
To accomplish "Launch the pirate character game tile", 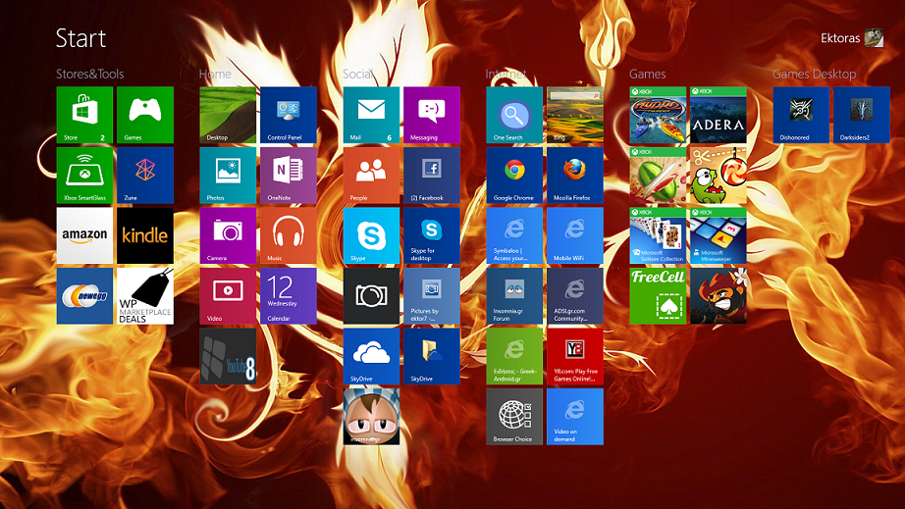I will point(718,296).
